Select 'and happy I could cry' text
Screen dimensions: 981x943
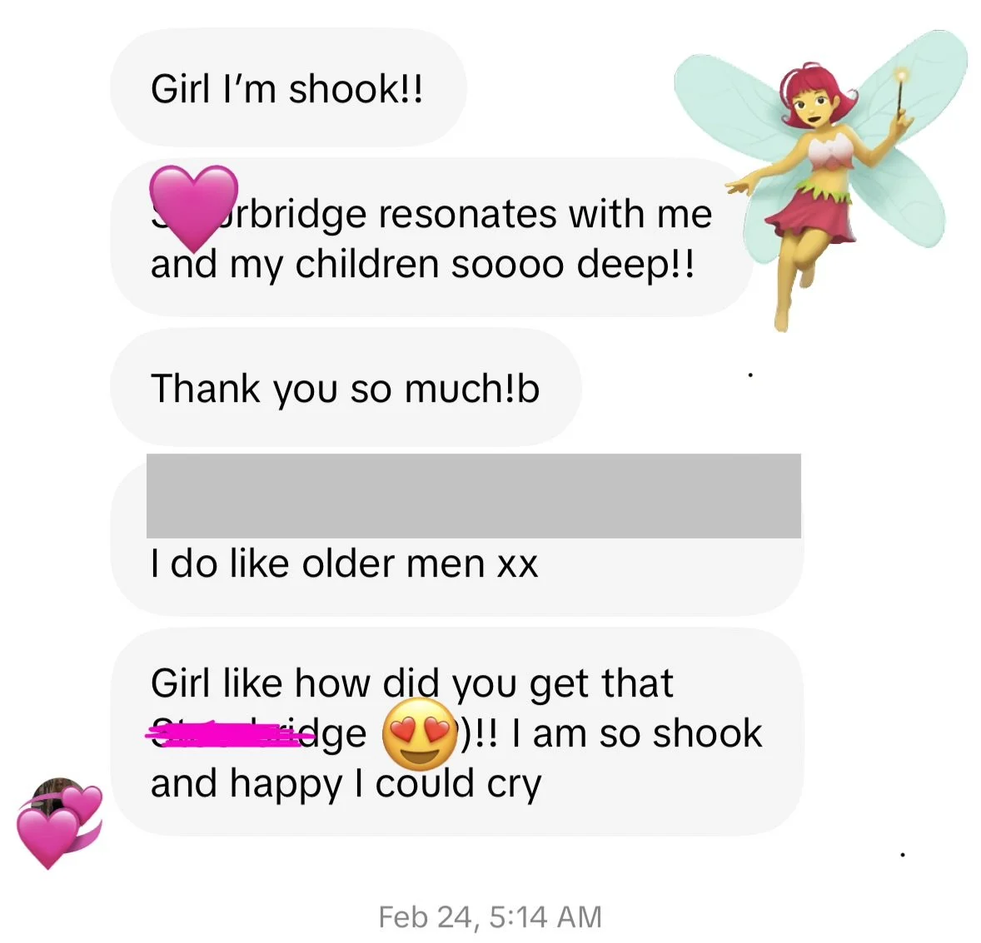346,783
